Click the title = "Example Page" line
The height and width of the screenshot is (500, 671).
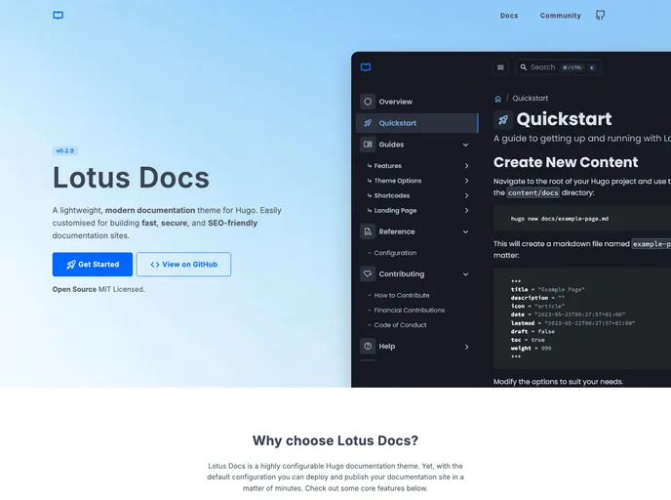(547, 290)
